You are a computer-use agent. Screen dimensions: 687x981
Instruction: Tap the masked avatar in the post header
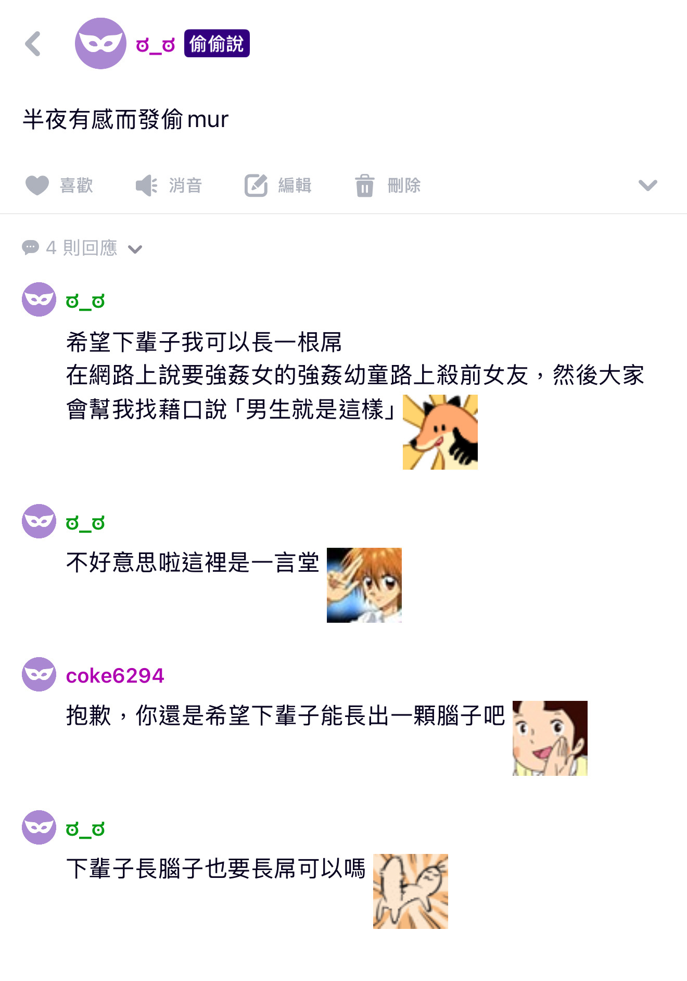coord(100,43)
